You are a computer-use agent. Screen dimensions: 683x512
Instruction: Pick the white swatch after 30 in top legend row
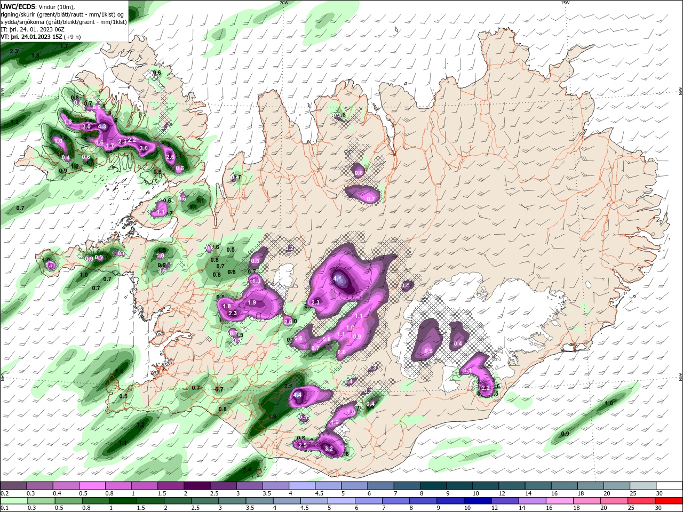pos(669,486)
